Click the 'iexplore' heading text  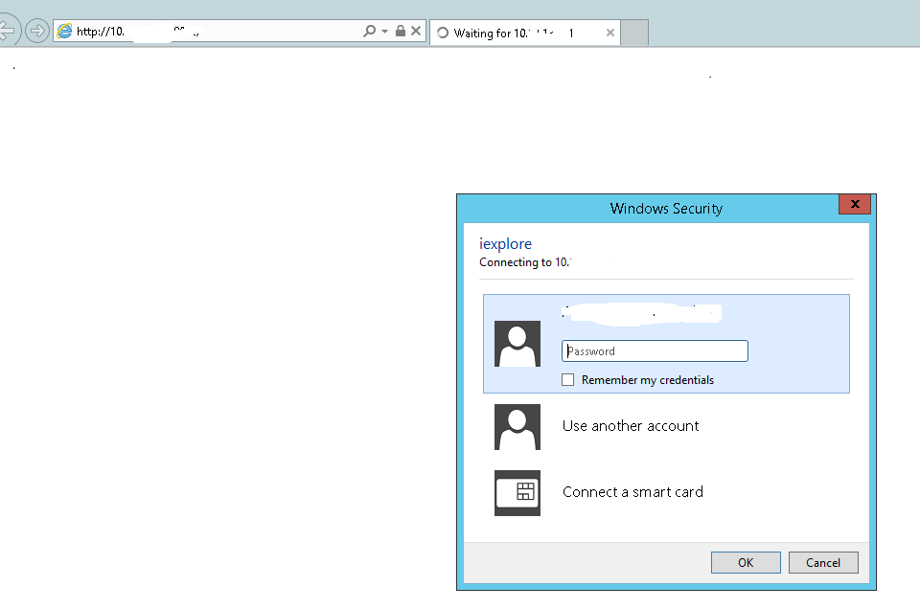505,244
